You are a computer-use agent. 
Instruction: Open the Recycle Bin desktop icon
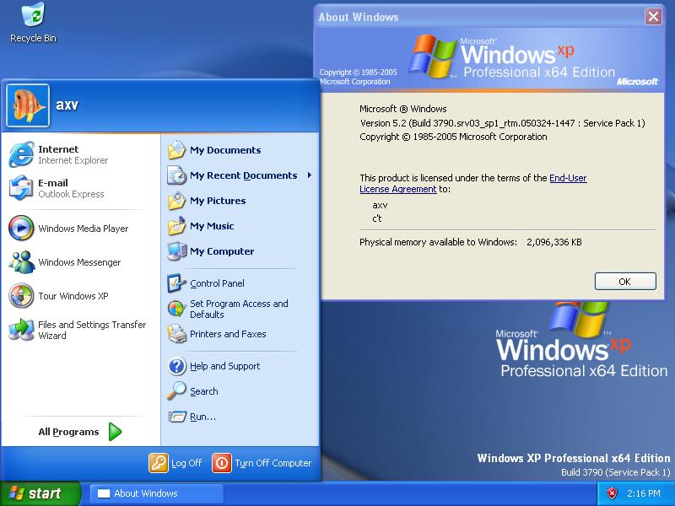click(x=33, y=16)
